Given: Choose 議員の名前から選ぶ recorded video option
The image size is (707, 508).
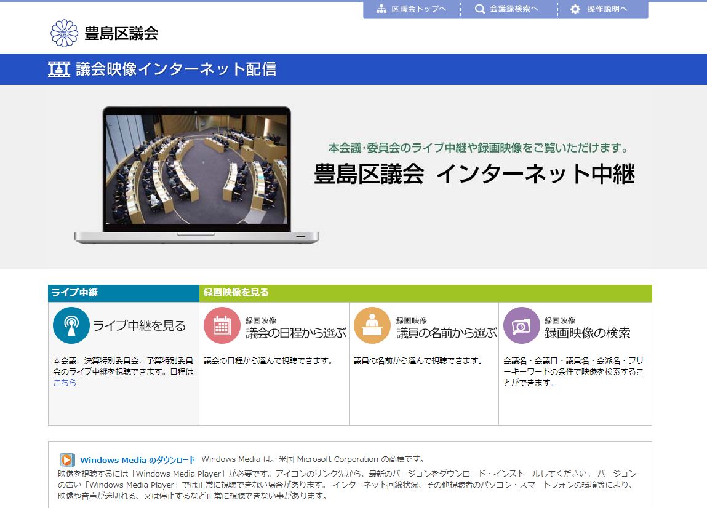Looking at the screenshot, I should click(446, 333).
